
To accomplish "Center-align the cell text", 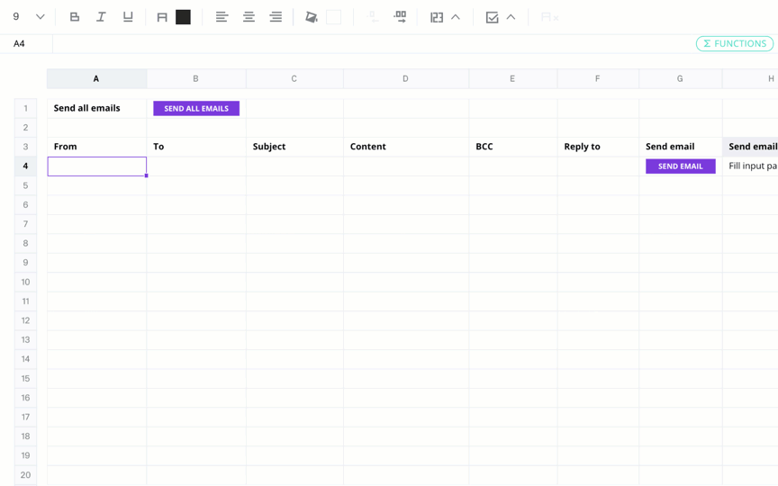I will coord(249,17).
